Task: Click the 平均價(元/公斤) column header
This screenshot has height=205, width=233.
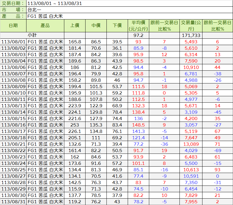Action: pos(138,26)
